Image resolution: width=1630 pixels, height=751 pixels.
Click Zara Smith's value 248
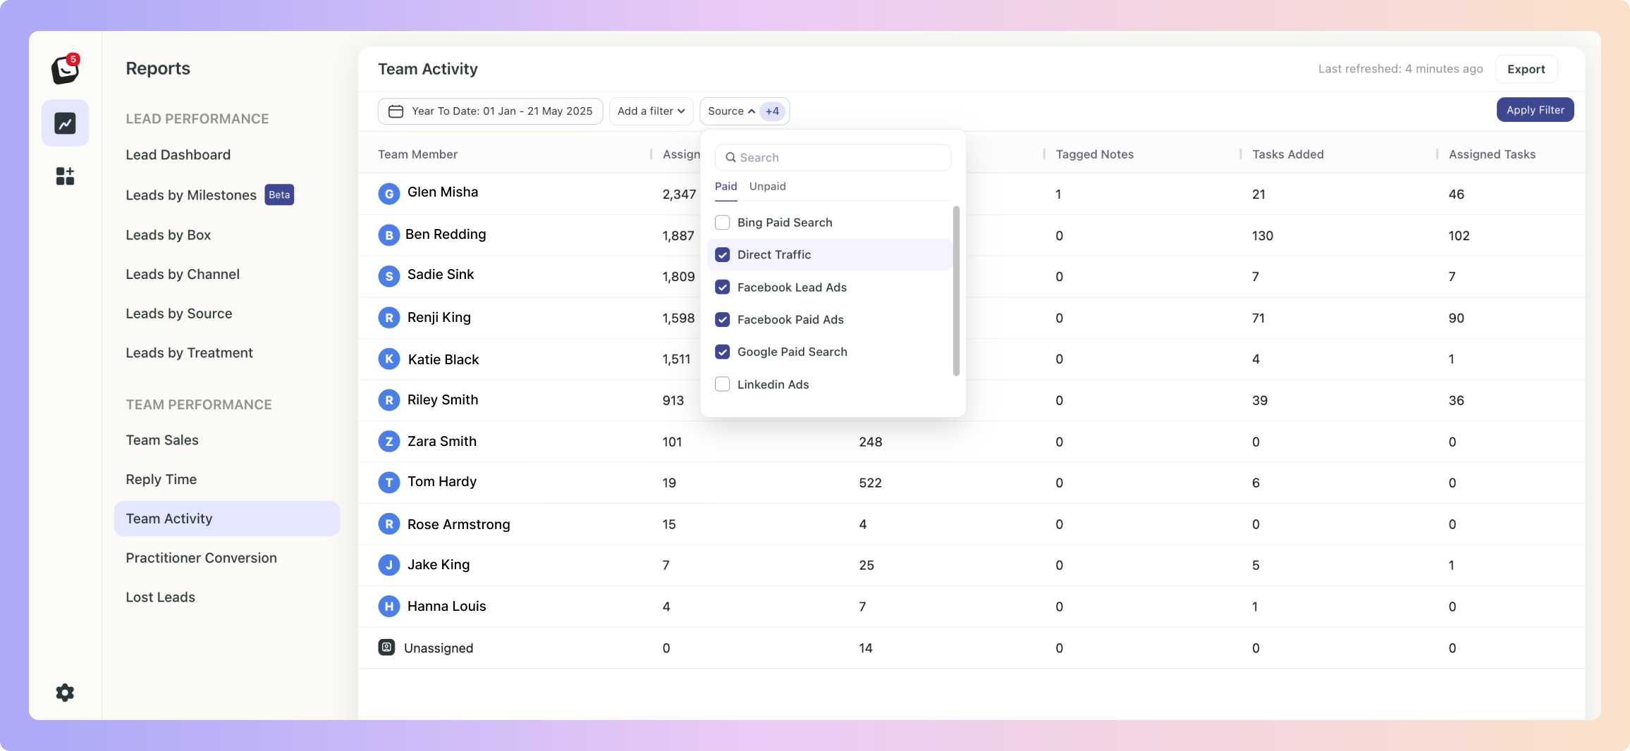coord(871,442)
